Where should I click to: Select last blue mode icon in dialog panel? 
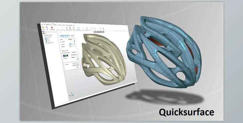click(69, 36)
